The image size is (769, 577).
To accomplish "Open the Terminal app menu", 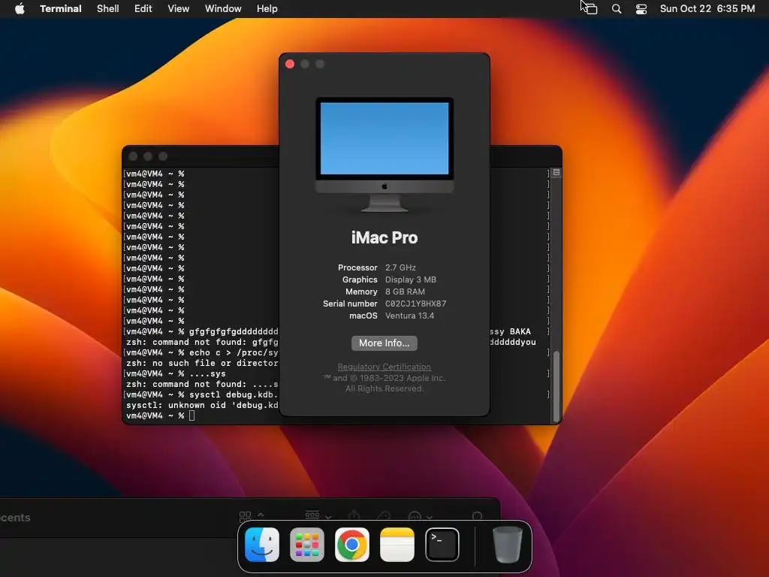I will pyautogui.click(x=61, y=8).
